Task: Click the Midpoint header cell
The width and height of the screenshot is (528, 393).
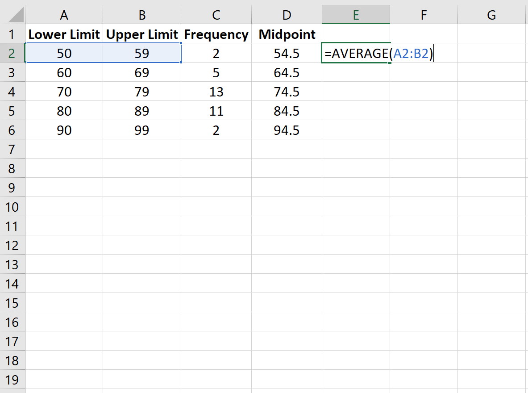Action: (287, 34)
